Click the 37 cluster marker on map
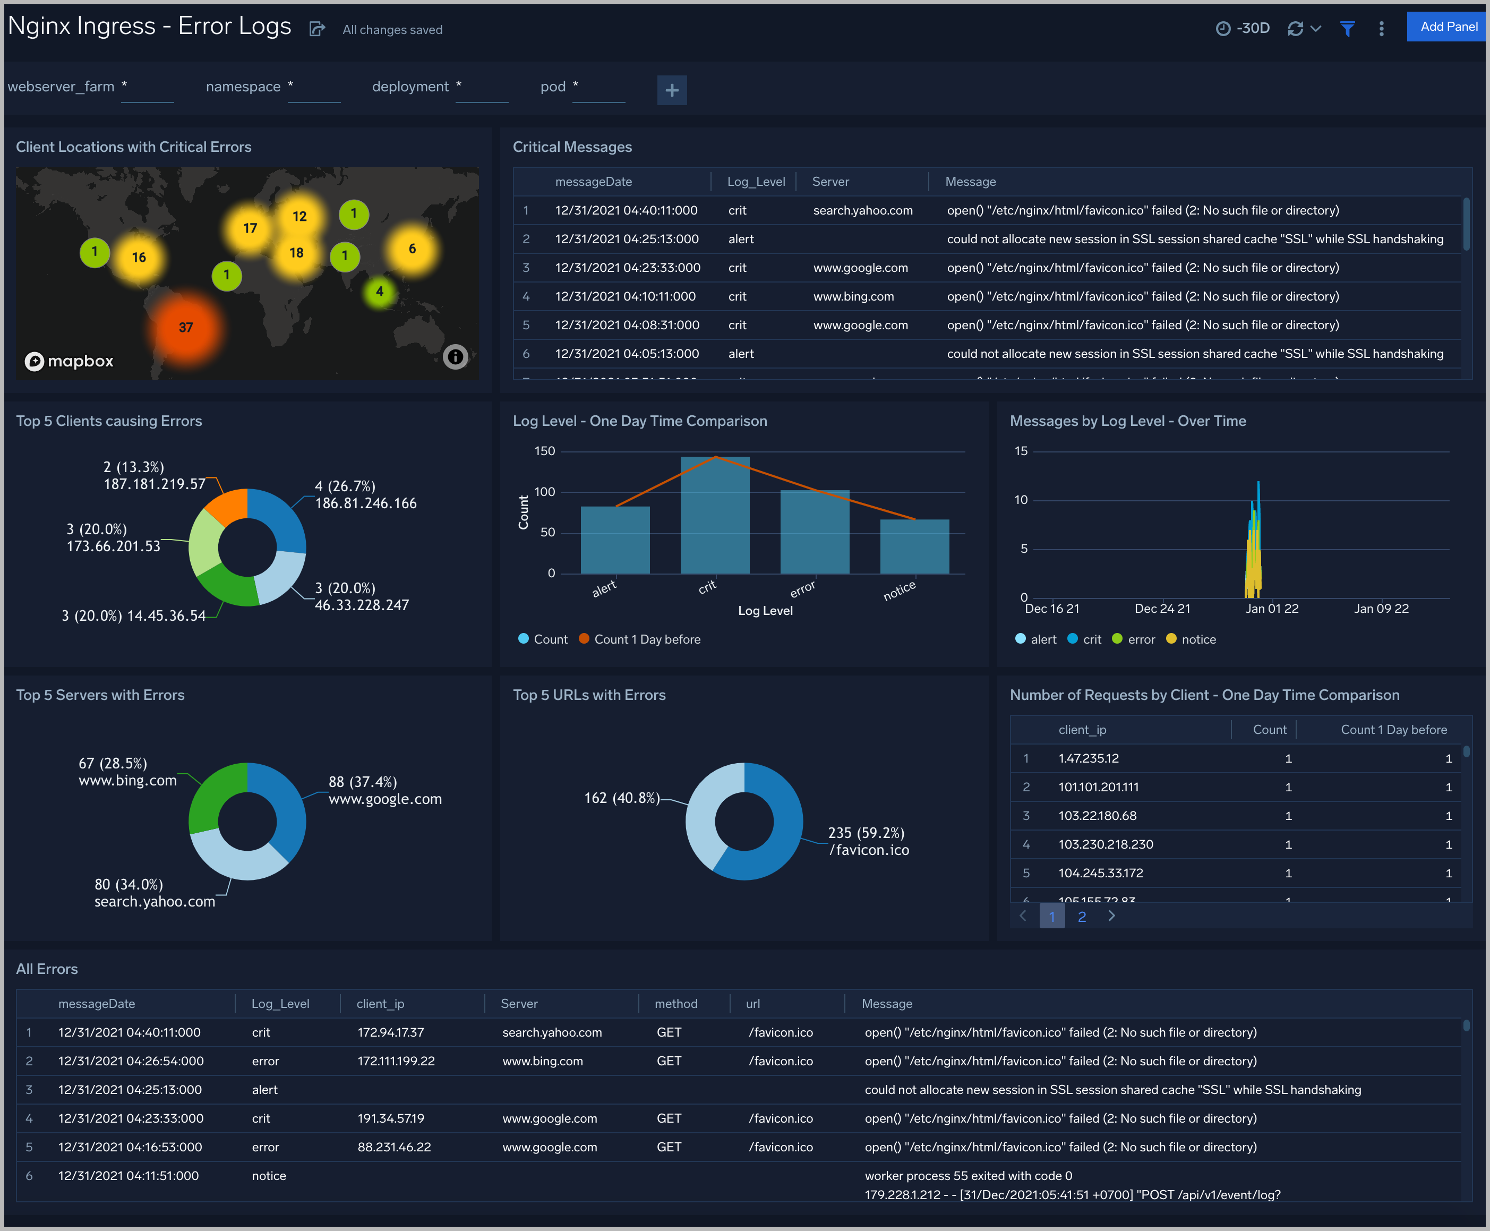 (x=186, y=328)
